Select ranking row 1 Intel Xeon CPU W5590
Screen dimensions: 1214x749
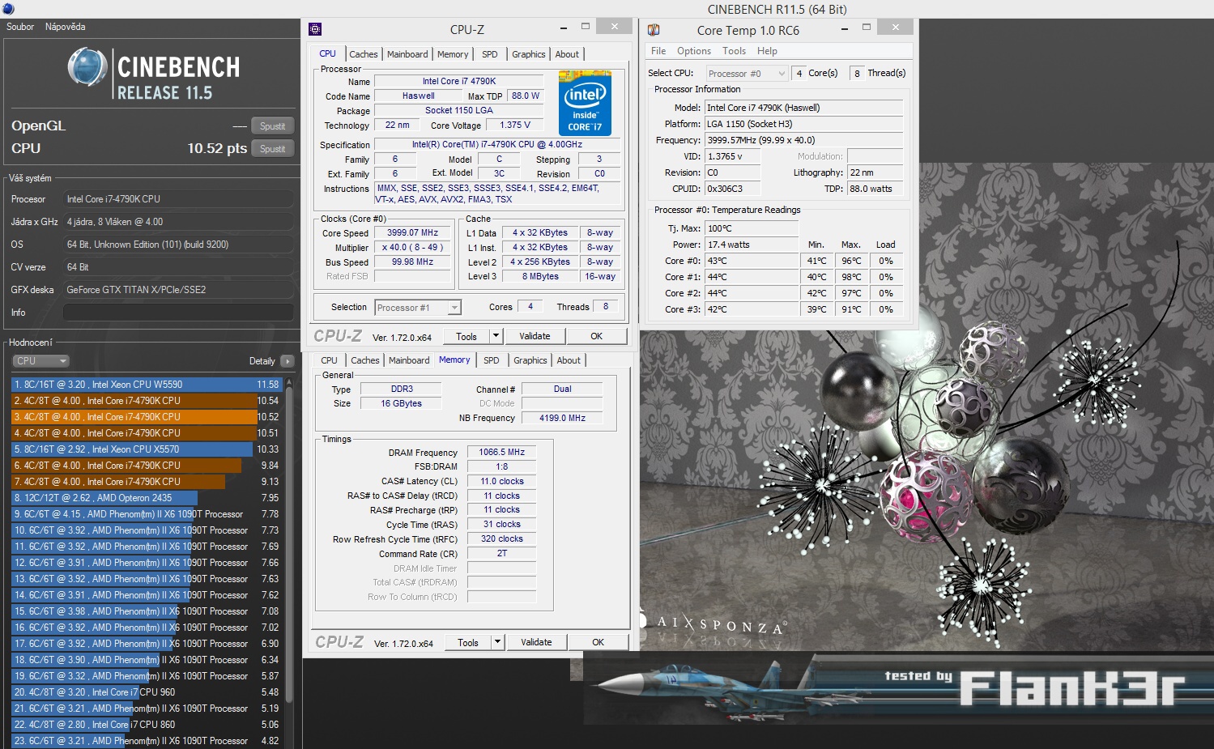pyautogui.click(x=146, y=385)
